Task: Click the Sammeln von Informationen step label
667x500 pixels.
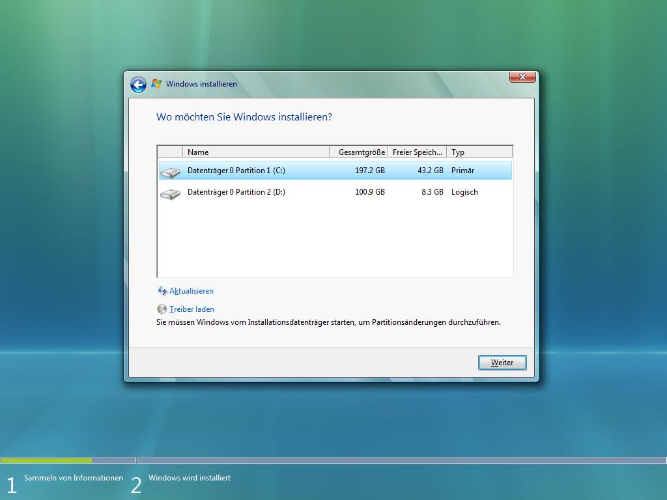Action: point(74,478)
